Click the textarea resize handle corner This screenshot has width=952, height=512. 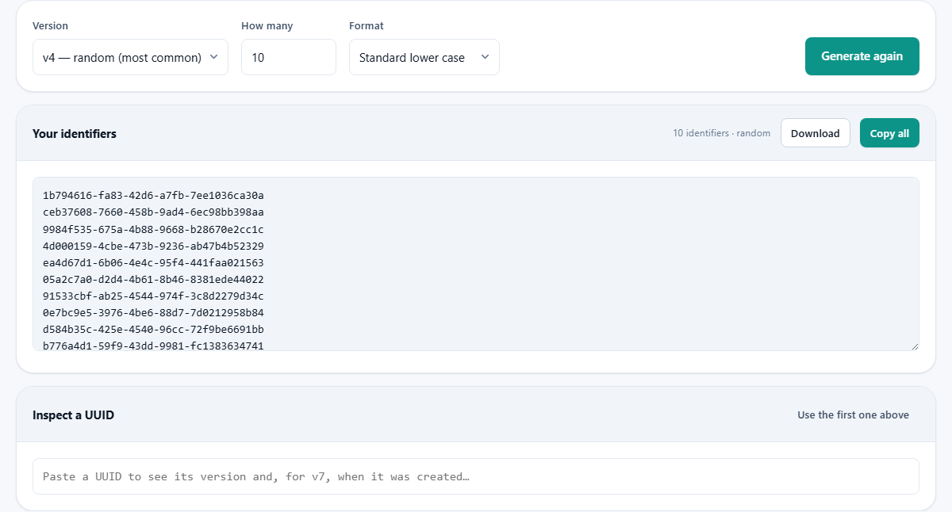pos(915,346)
